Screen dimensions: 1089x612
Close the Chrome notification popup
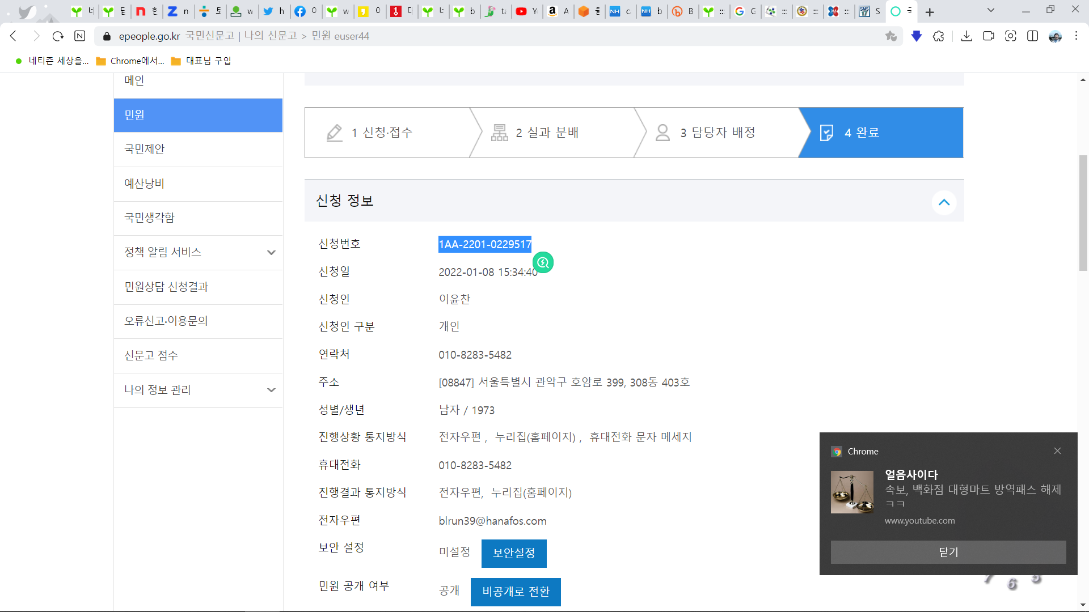(1057, 451)
